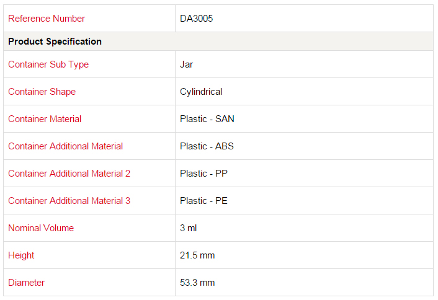Open the Height attribute link
The width and height of the screenshot is (438, 300).
click(21, 255)
